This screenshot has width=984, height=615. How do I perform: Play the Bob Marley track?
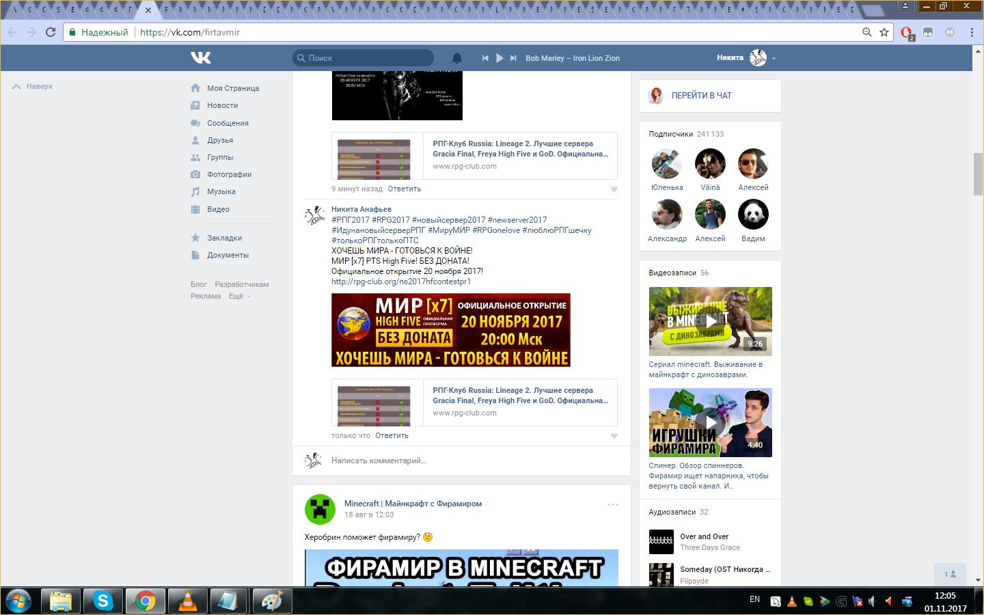tap(500, 58)
